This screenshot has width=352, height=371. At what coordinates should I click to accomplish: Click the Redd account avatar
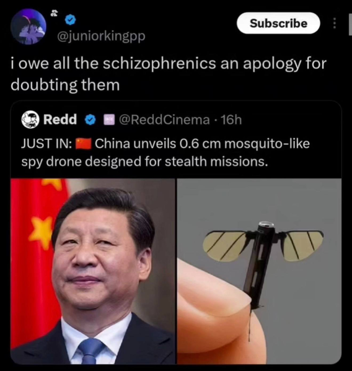pyautogui.click(x=30, y=120)
